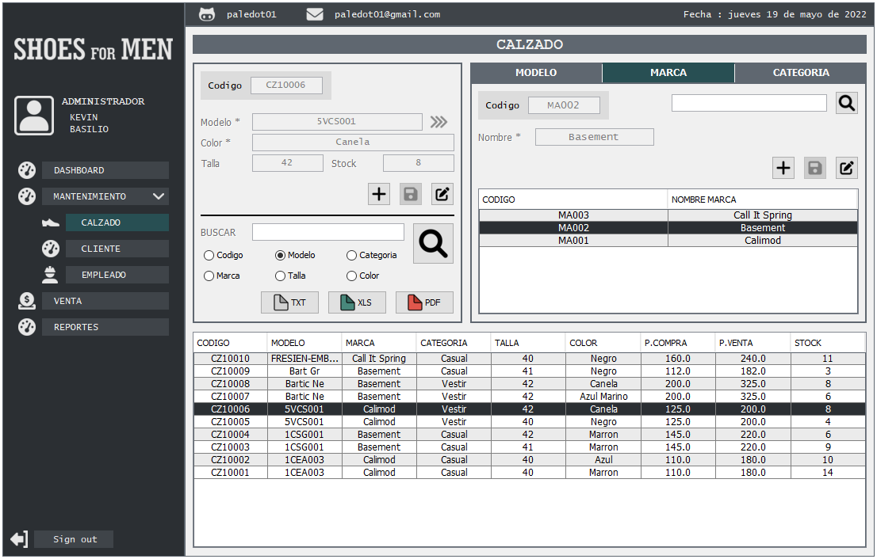Select the CZ10009 row in shoe table
Image resolution: width=877 pixels, height=559 pixels.
tap(530, 371)
